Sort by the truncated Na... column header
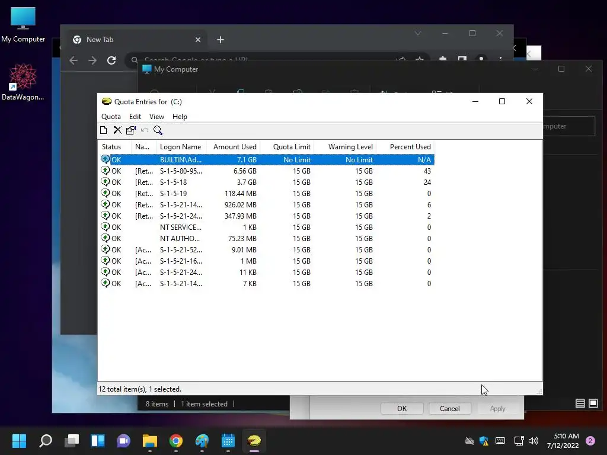This screenshot has width=607, height=455. [x=143, y=147]
